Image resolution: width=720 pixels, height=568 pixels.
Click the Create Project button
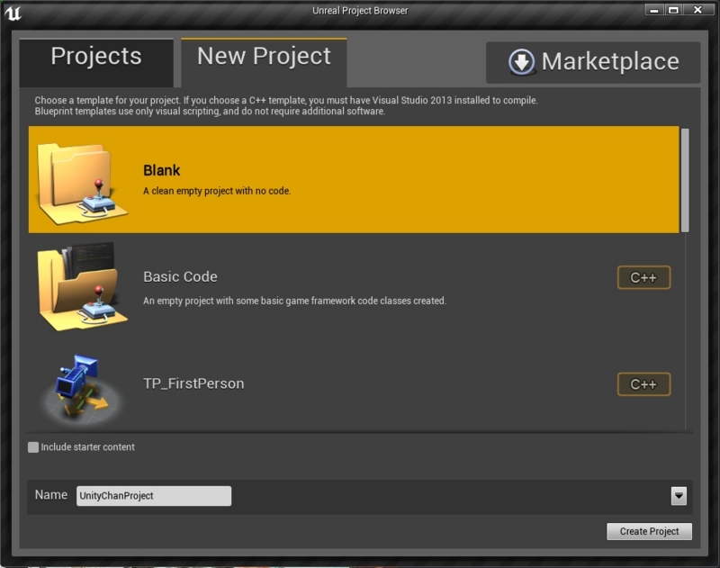click(x=649, y=531)
